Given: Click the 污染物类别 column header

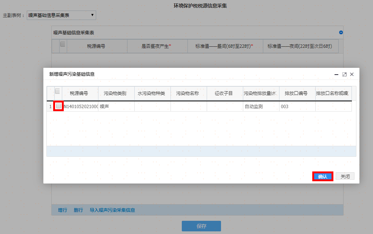Looking at the screenshot, I should coord(116,93).
